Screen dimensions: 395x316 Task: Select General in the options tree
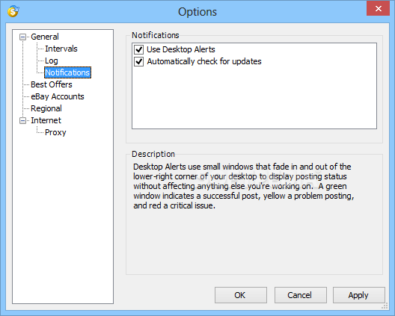click(x=45, y=37)
